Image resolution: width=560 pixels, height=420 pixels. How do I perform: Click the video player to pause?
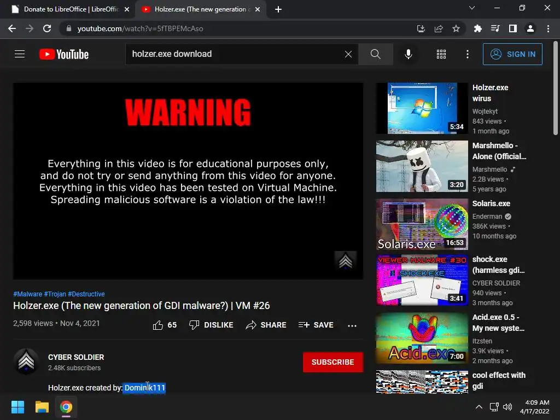pos(188,181)
